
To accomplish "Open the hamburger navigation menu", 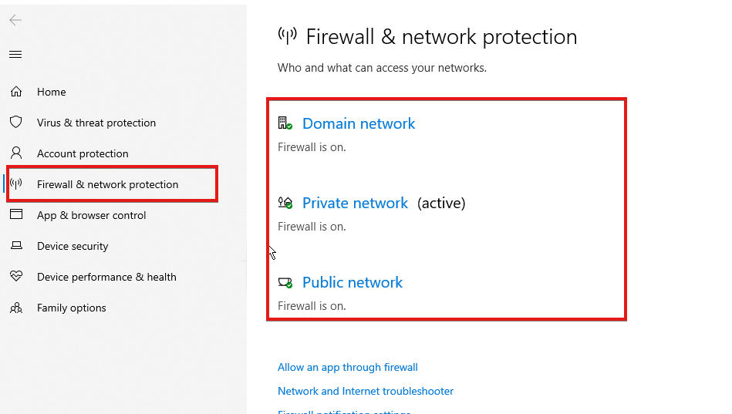I will [x=15, y=55].
